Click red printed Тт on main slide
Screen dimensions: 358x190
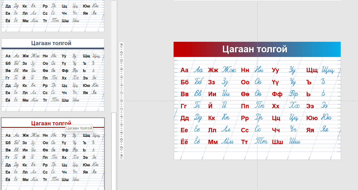tap(244, 142)
